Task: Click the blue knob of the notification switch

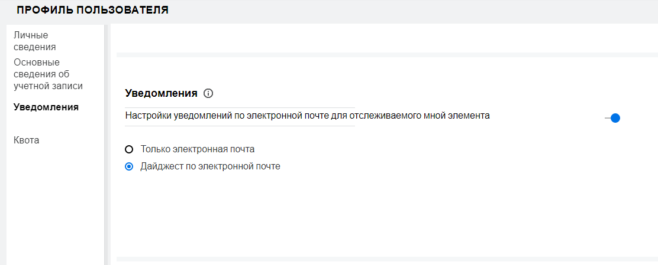Action: pos(615,118)
